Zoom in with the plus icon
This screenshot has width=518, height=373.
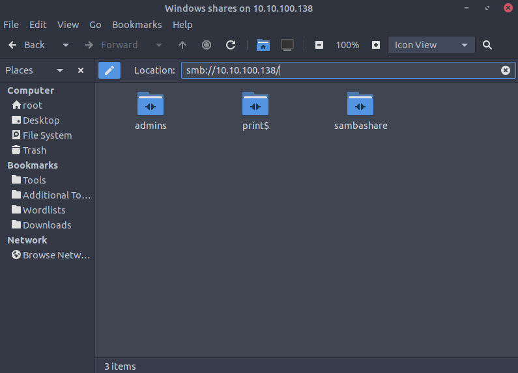coord(376,45)
